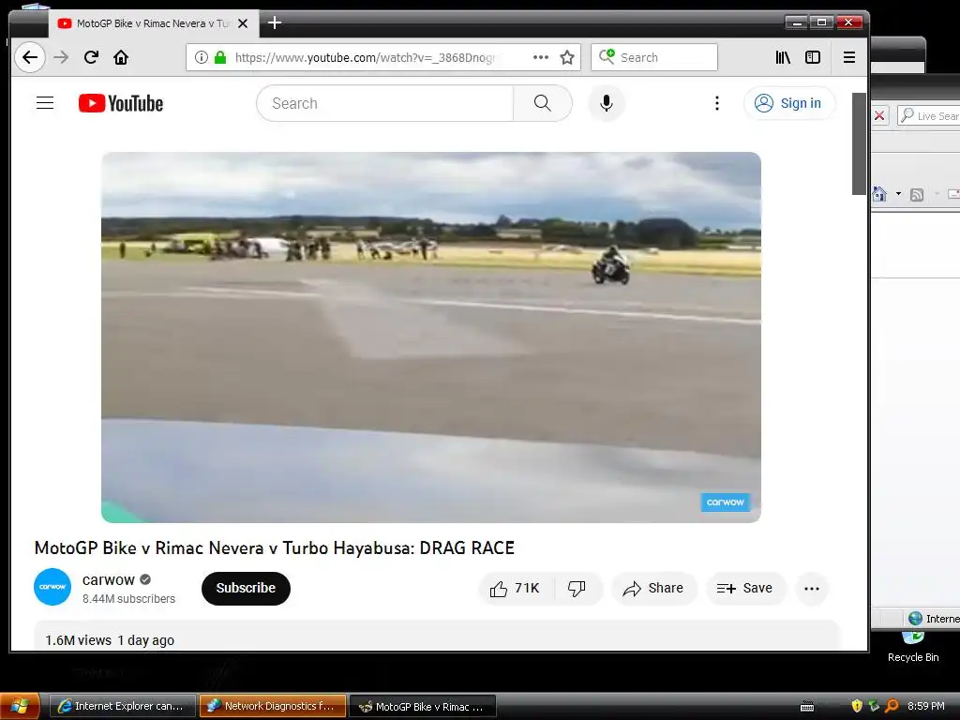Reload the page with the refresh icon
Screen dimensions: 960x720
coord(91,57)
